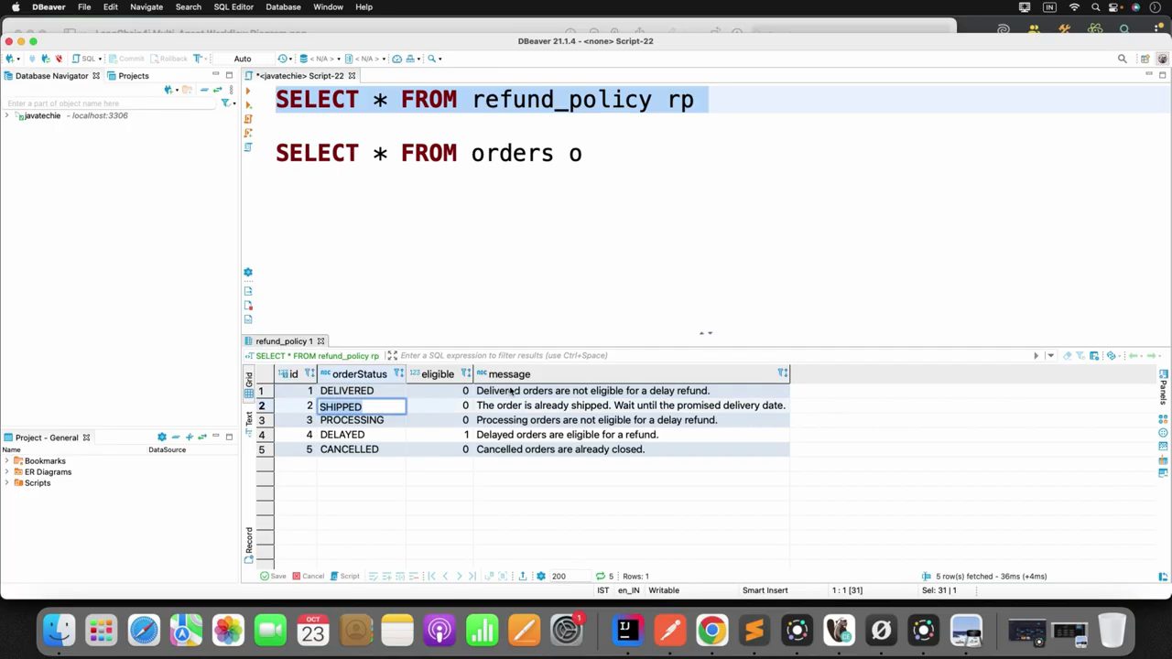This screenshot has width=1172, height=659.
Task: Click the new connection plug icon
Action: coord(9,59)
